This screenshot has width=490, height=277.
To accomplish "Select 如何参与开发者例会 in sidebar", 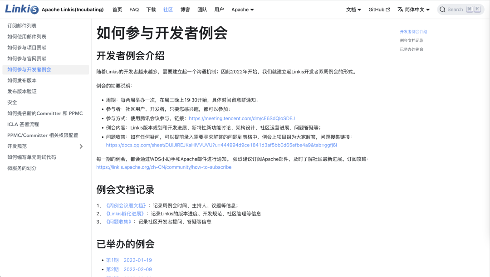I will (46, 69).
